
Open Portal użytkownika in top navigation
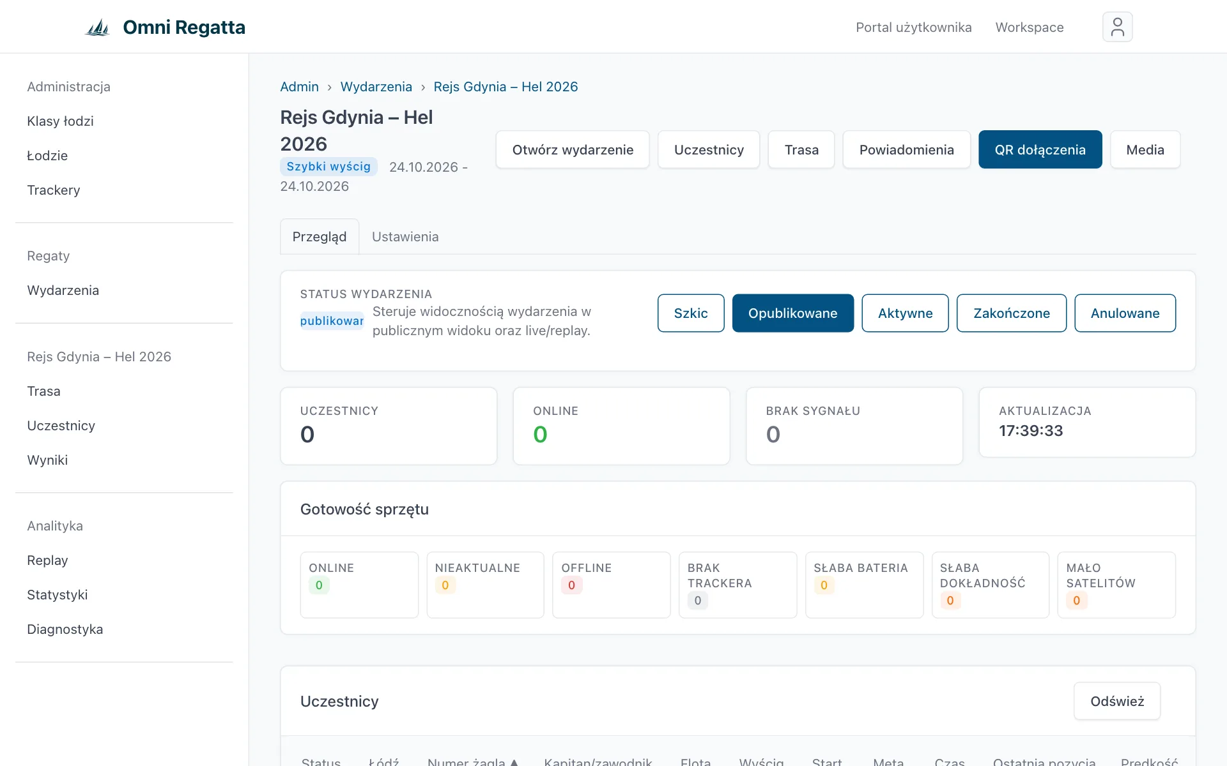pyautogui.click(x=914, y=27)
